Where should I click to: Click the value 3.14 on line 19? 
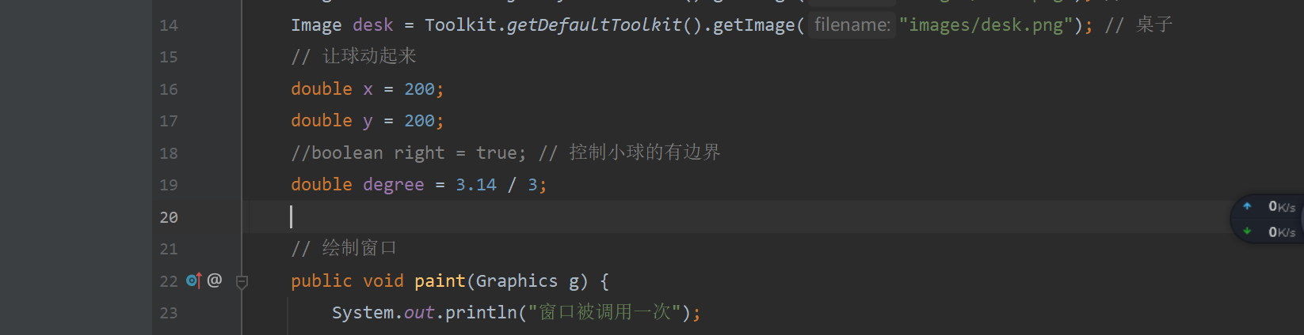click(x=475, y=185)
